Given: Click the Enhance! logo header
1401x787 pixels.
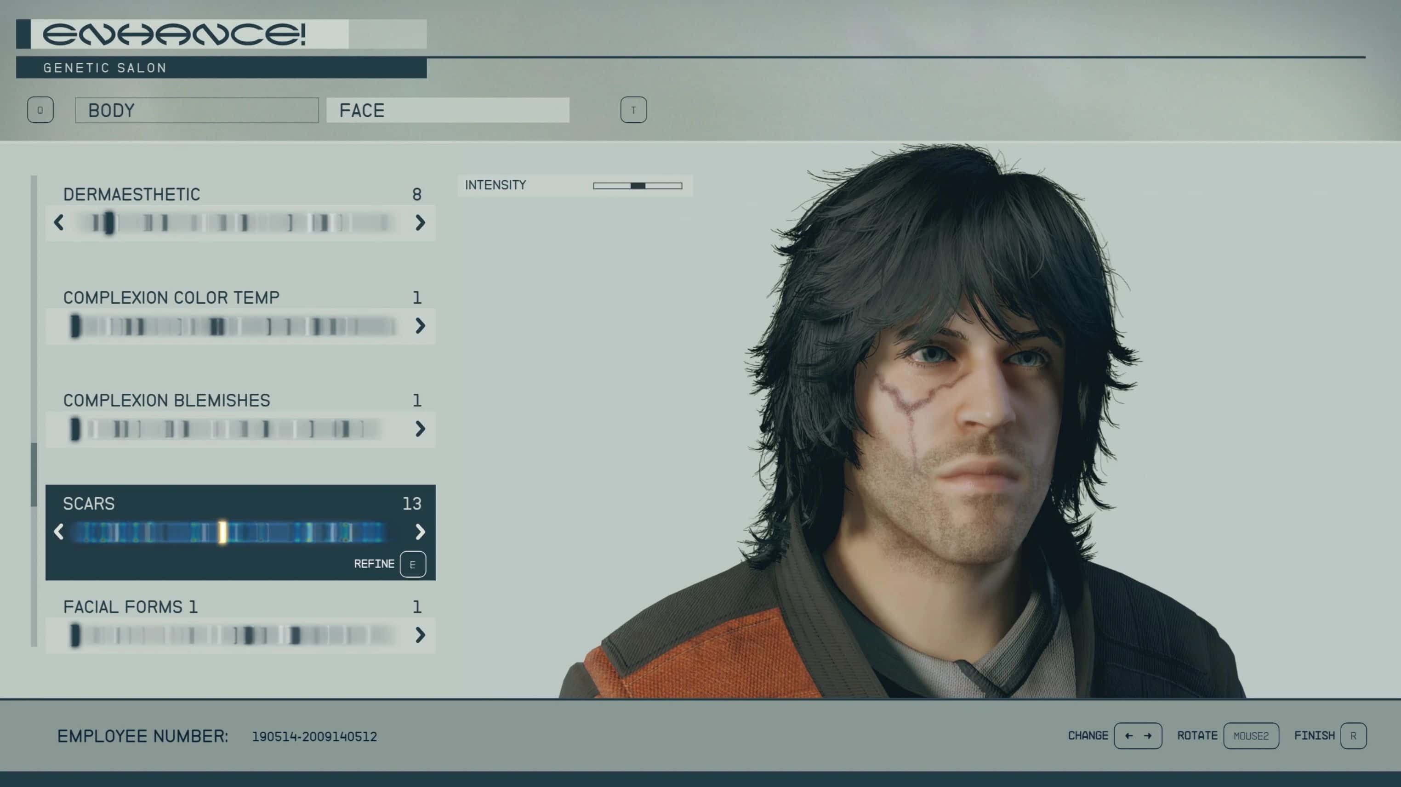Looking at the screenshot, I should 174,34.
